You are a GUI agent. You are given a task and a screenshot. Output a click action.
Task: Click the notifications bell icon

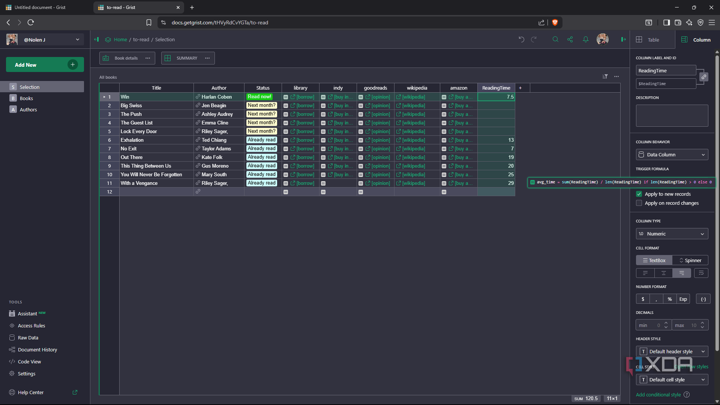point(586,39)
